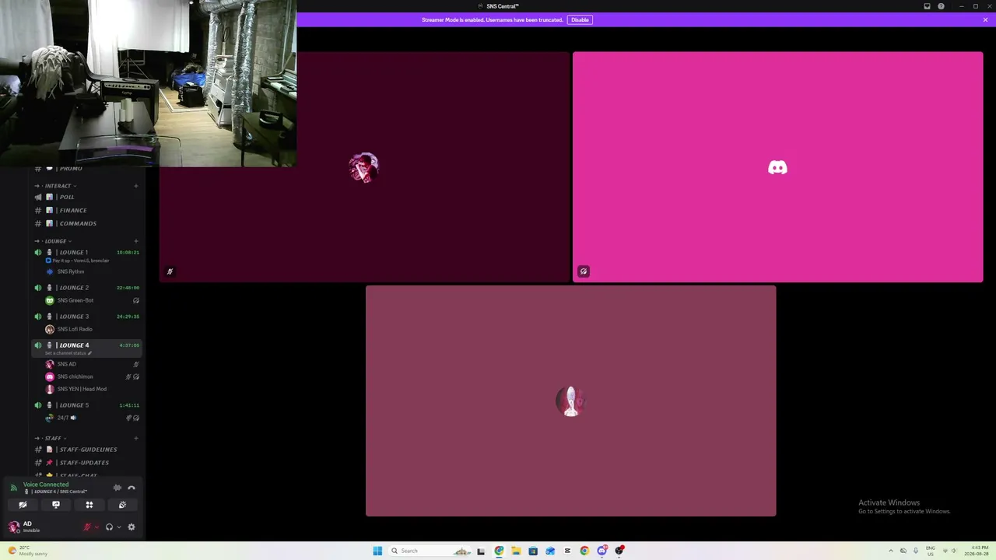Set a channel status for LOUNGE 4
The width and height of the screenshot is (996, 560).
tap(68, 353)
